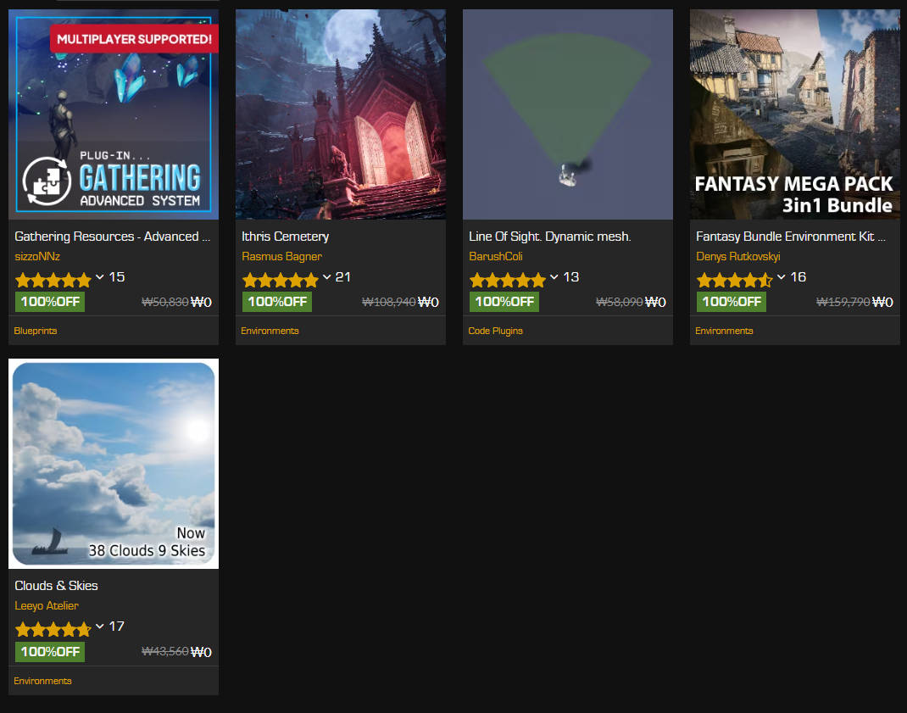The width and height of the screenshot is (907, 713).
Task: Click the Gathering Resources - Advanced title
Action: (112, 237)
